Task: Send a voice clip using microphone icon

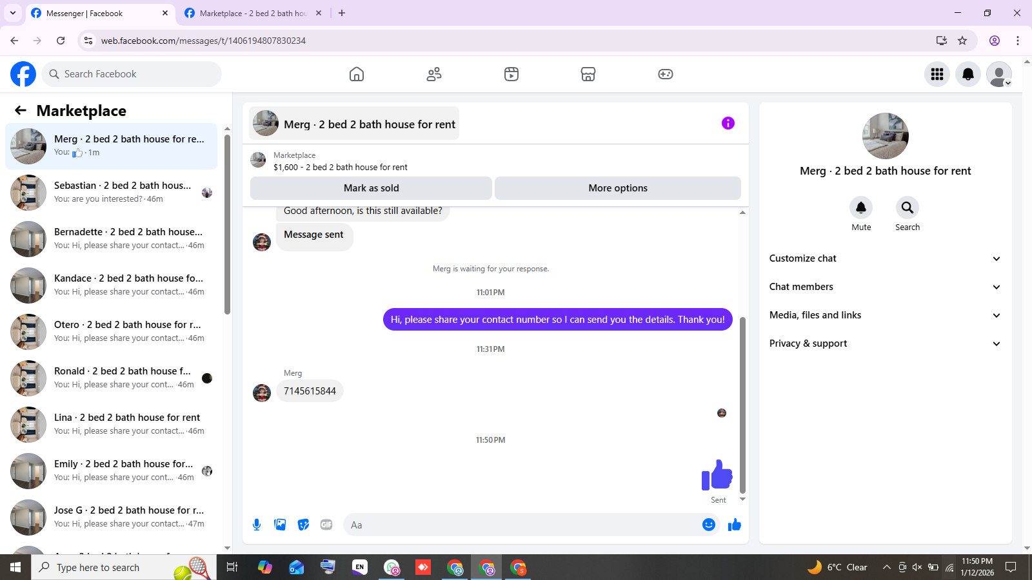Action: [x=257, y=525]
